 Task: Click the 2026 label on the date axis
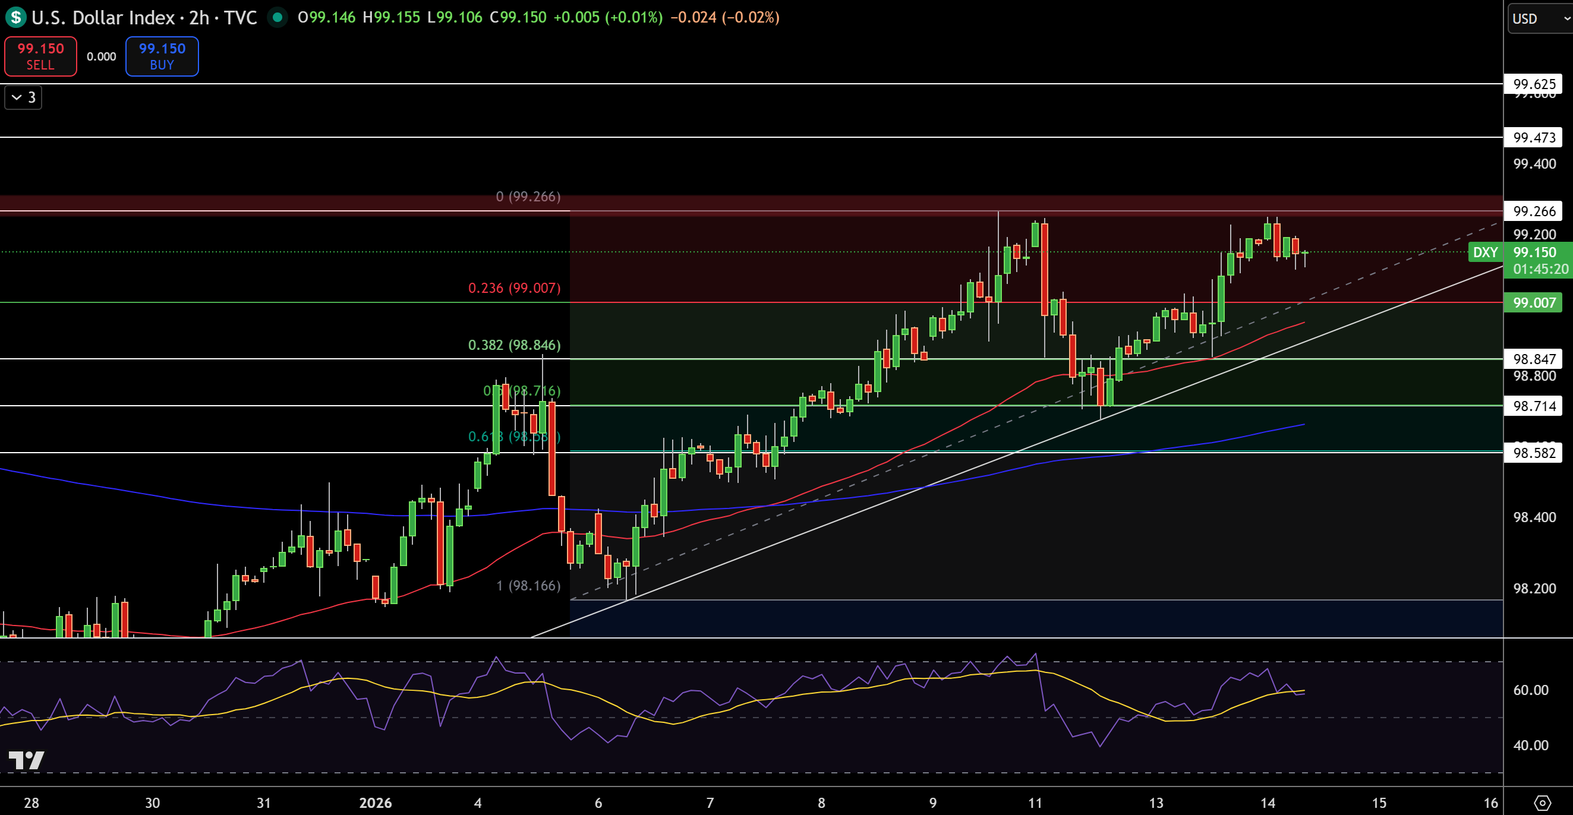click(377, 803)
